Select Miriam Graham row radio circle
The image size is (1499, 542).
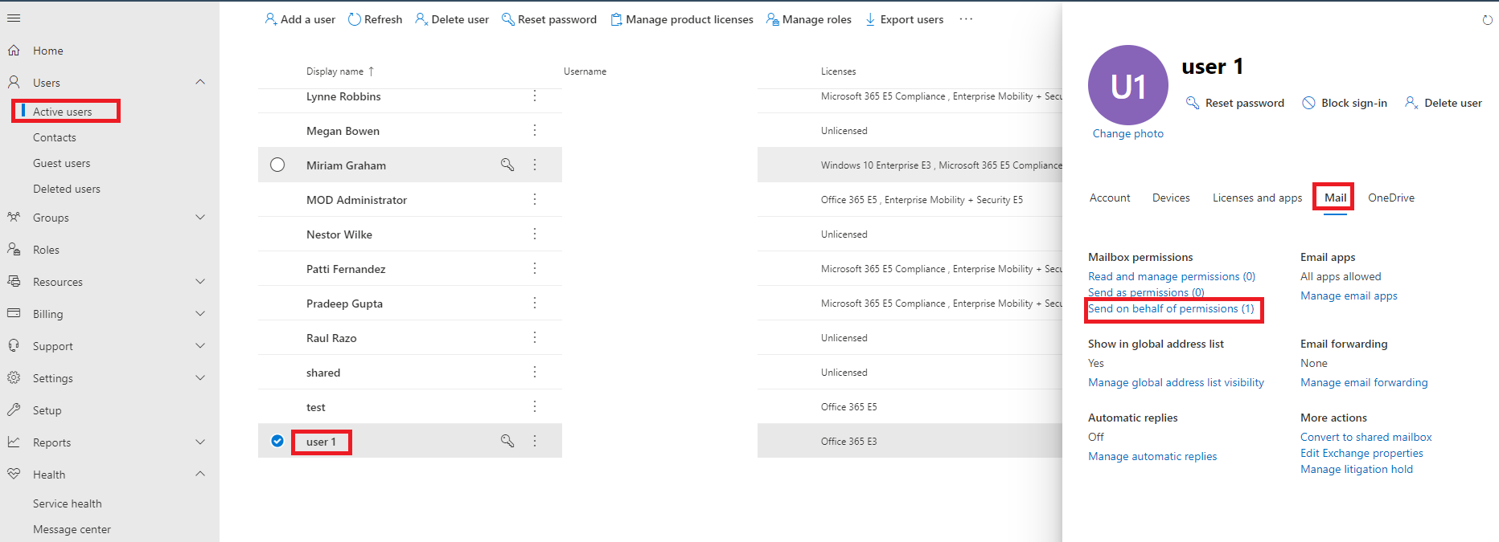[277, 165]
